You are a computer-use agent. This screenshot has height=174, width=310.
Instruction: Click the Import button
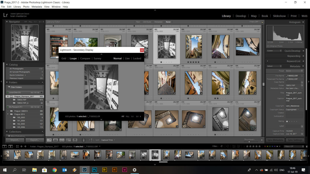click(15, 140)
